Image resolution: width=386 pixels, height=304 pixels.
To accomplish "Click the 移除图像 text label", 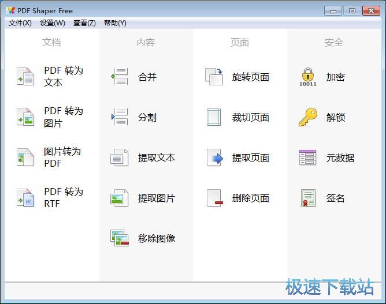I will coord(157,238).
